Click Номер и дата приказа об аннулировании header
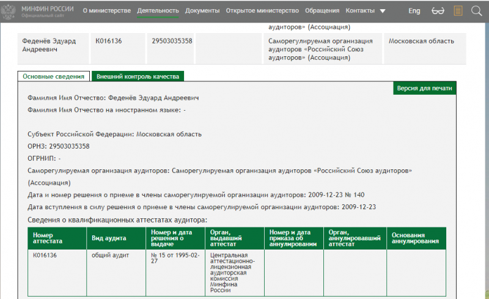The height and width of the screenshot is (299, 489). click(x=294, y=238)
